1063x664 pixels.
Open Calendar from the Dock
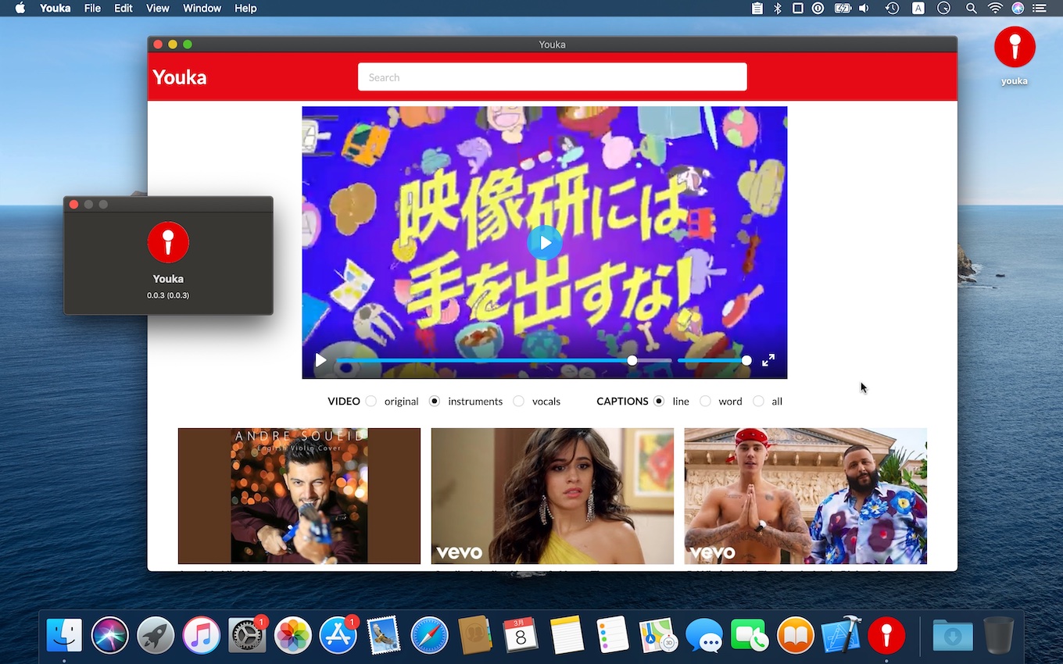click(521, 635)
